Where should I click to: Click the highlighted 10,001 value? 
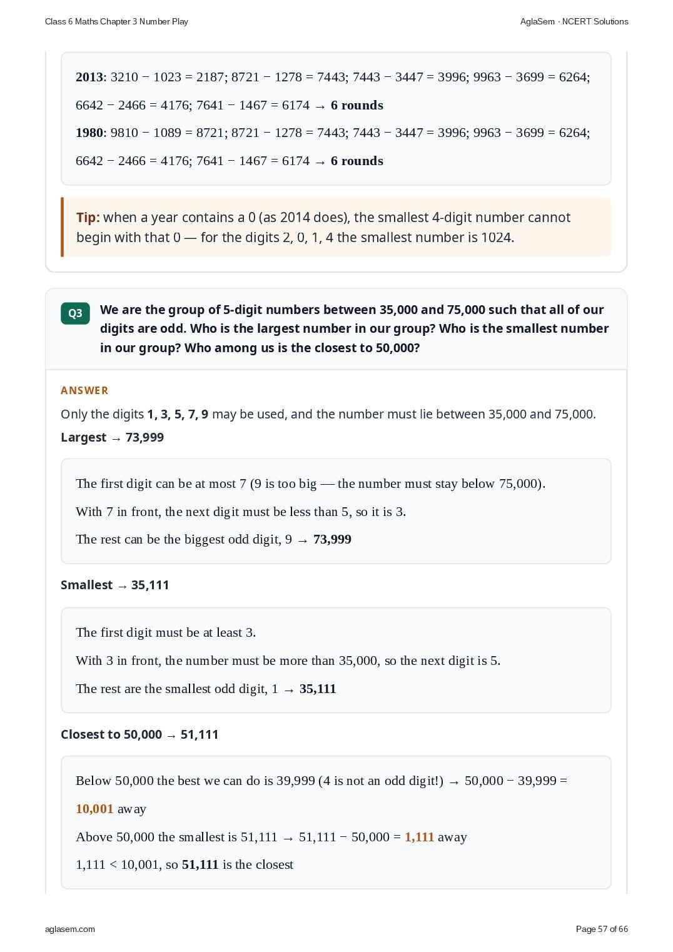coord(94,809)
